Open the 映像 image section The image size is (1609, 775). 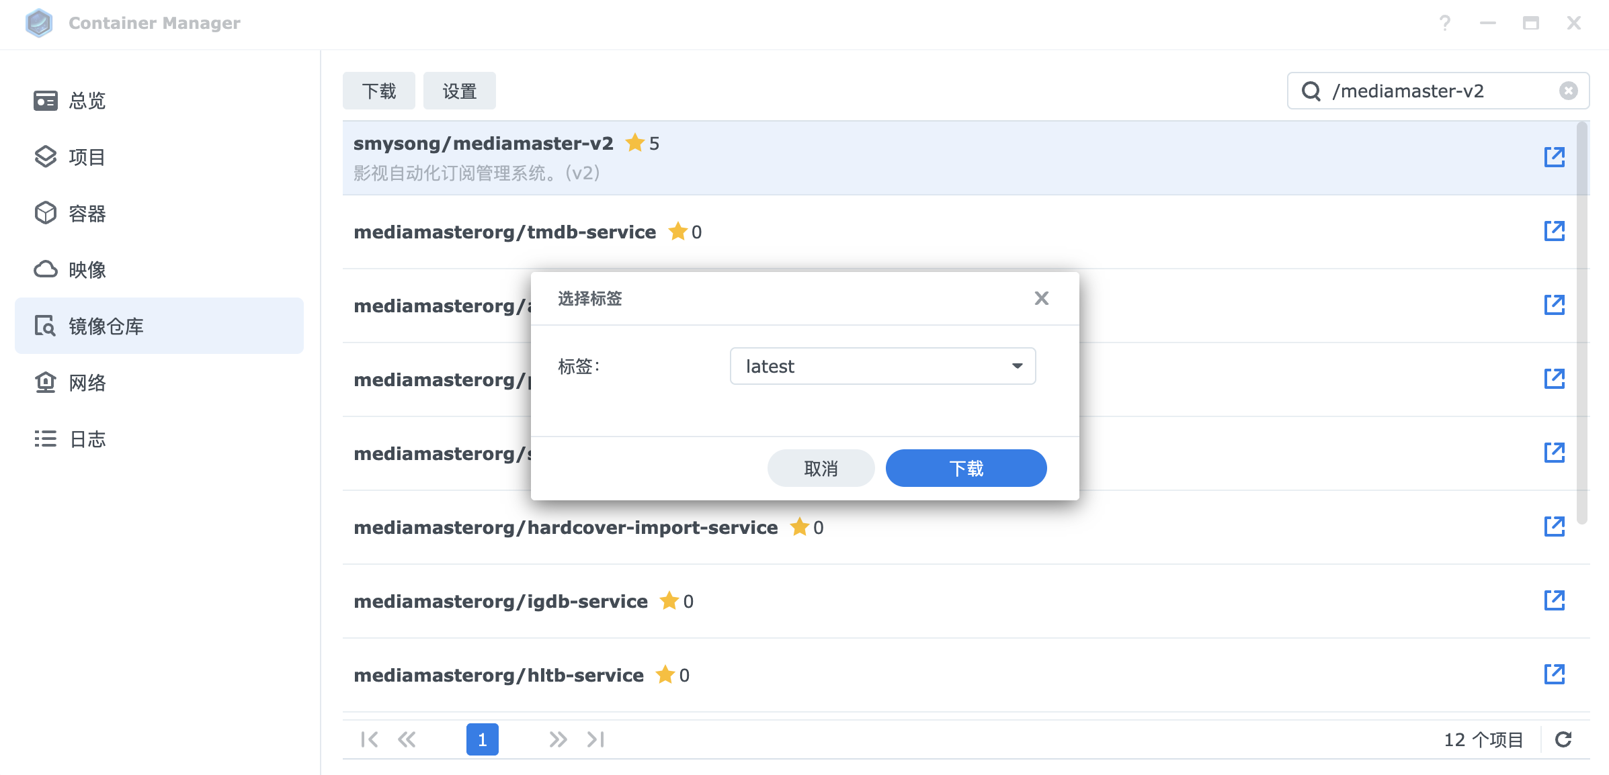pos(87,270)
